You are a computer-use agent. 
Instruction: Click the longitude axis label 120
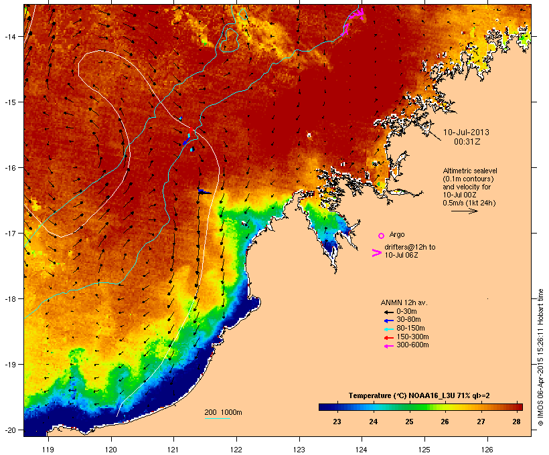pos(111,450)
